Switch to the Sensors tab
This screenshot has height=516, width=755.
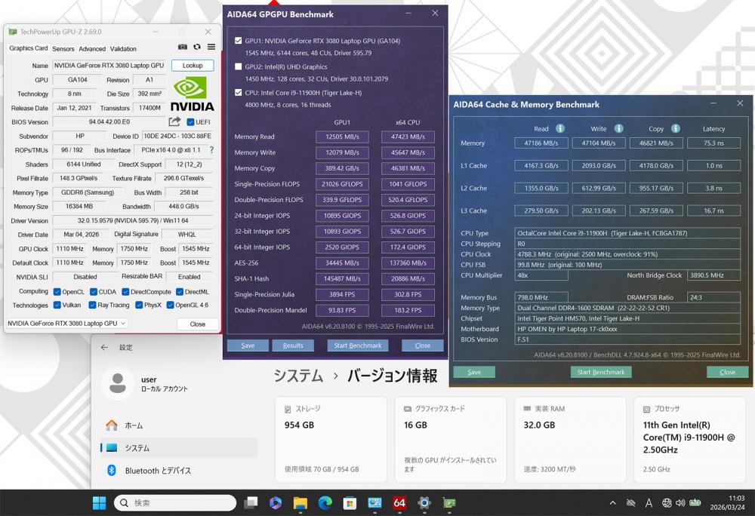point(63,48)
